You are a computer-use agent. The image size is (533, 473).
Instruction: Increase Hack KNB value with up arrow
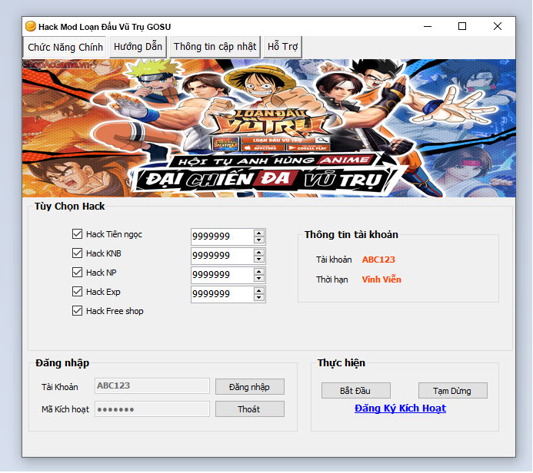click(259, 253)
